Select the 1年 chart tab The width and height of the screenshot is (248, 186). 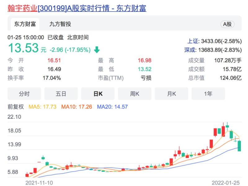click(x=208, y=94)
